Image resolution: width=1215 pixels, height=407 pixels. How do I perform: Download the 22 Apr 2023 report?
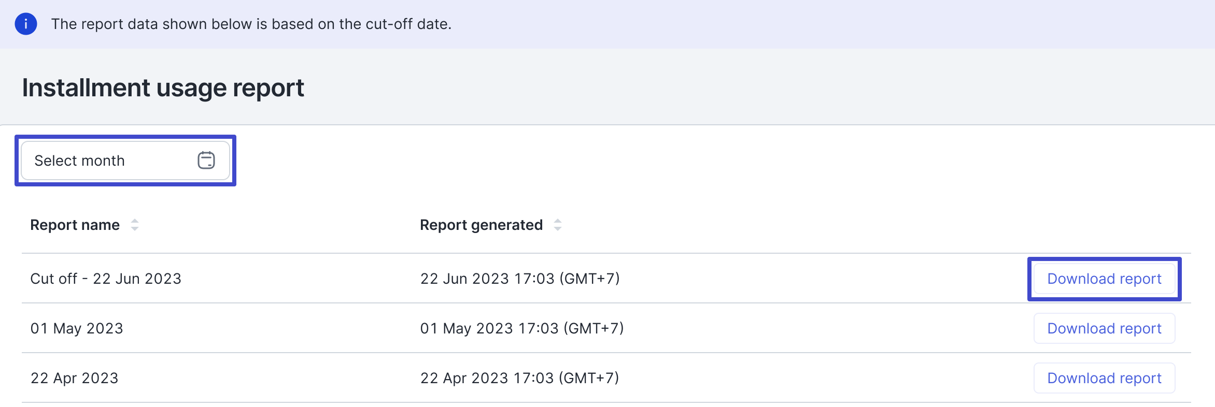point(1104,378)
